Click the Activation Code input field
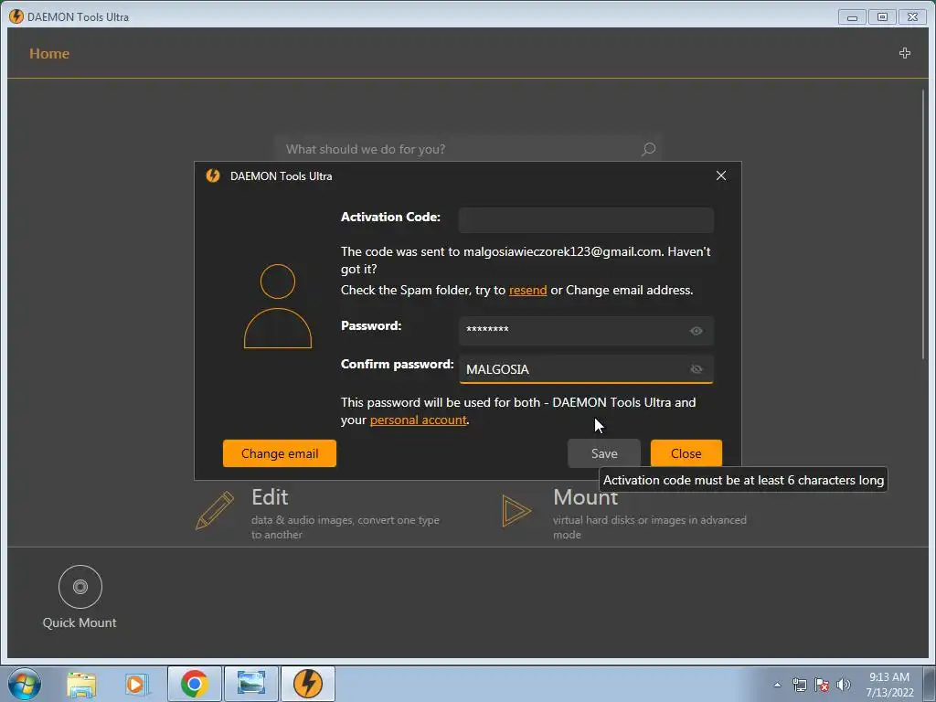The width and height of the screenshot is (936, 702). [x=586, y=219]
